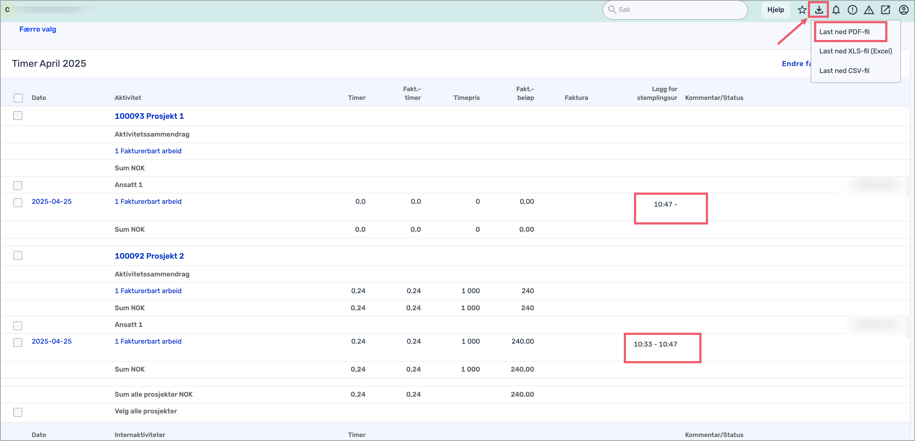This screenshot has height=441, width=915.
Task: Open Fakturerbart arbeid summary under Prosjekt 2
Action: click(148, 291)
